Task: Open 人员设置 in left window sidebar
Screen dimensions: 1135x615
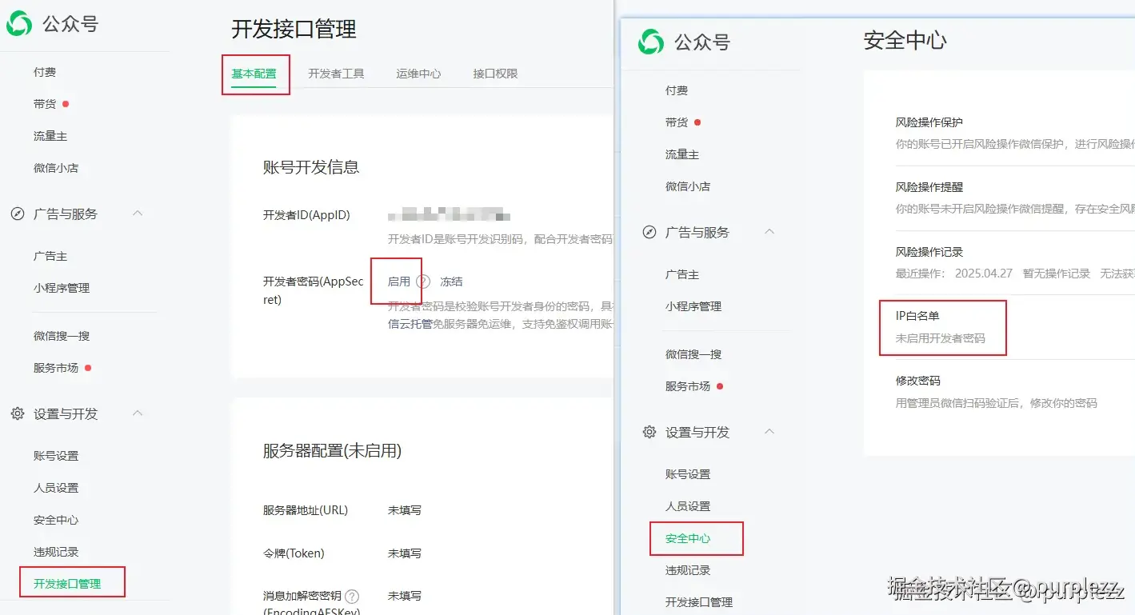Action: [x=56, y=488]
